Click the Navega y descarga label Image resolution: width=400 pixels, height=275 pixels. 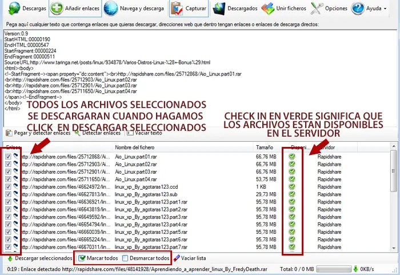142,9
